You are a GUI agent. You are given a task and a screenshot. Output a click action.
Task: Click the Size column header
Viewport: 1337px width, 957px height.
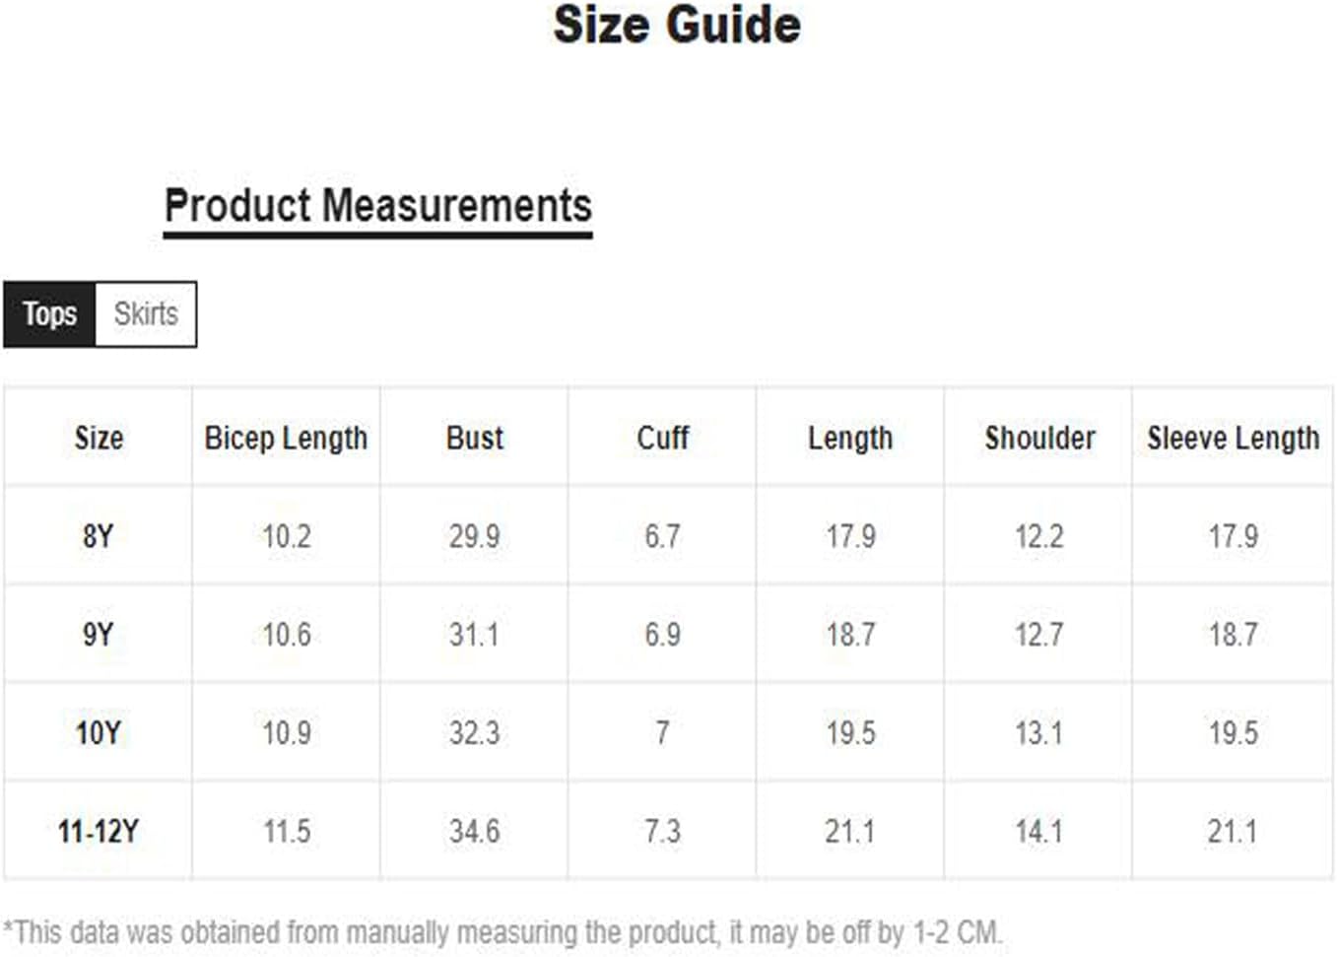(x=99, y=438)
